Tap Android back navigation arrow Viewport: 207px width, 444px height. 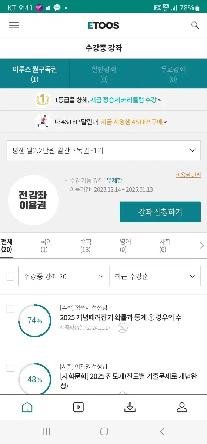click(x=162, y=431)
